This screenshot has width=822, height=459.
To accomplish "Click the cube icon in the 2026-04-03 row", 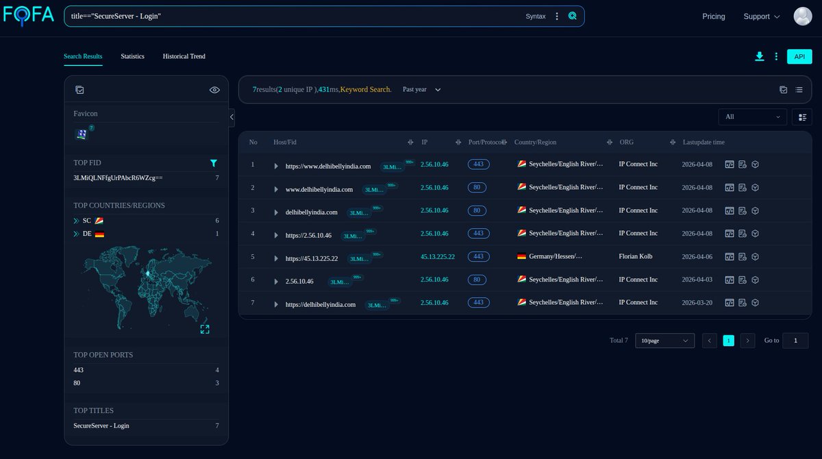I will click(x=756, y=280).
